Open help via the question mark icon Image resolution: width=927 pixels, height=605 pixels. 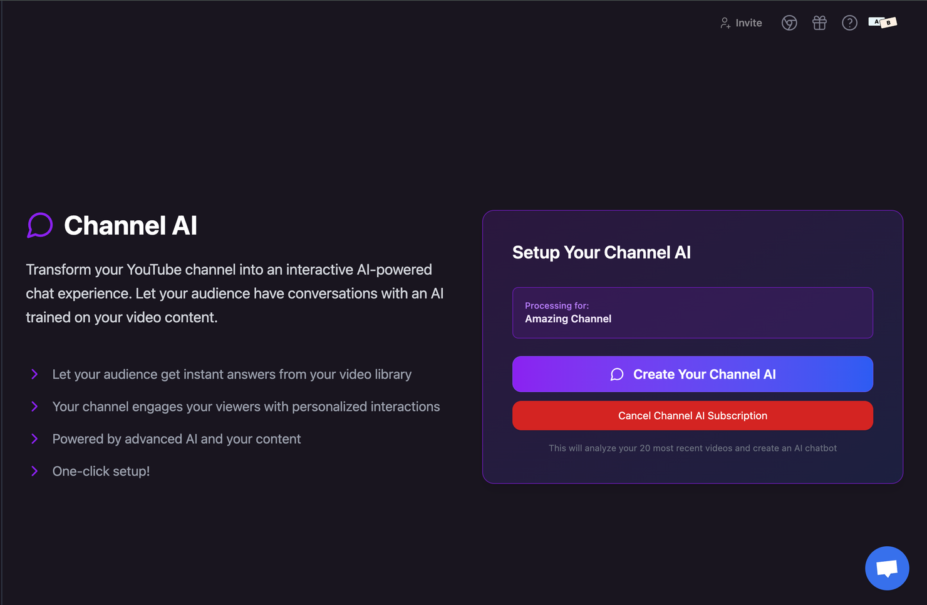click(849, 23)
